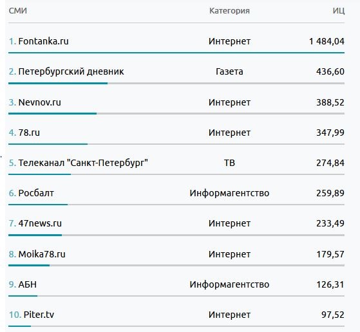Screen dimensions: 360x332
Task: Open the Fontanka.ru entry
Action: tap(43, 41)
